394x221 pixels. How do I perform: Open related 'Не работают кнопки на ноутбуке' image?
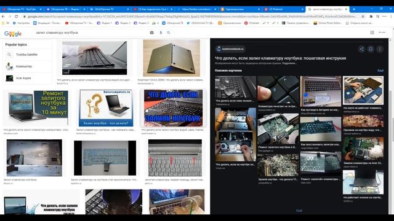(363, 182)
